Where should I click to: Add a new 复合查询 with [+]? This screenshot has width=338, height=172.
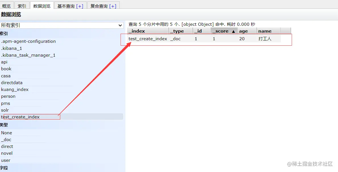click(113, 6)
